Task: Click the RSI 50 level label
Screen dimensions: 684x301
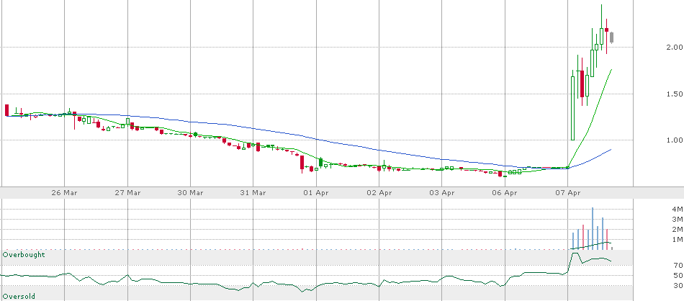Action: [678, 275]
